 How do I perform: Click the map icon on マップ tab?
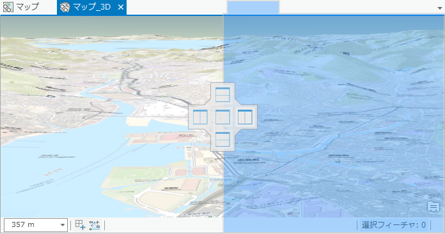(x=8, y=7)
